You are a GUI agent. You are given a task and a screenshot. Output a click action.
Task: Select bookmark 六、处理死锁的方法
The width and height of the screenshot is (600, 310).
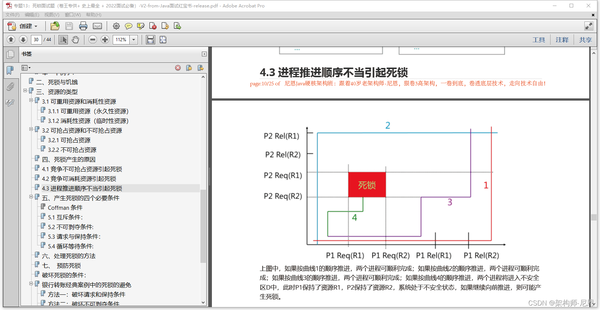pyautogui.click(x=69, y=256)
